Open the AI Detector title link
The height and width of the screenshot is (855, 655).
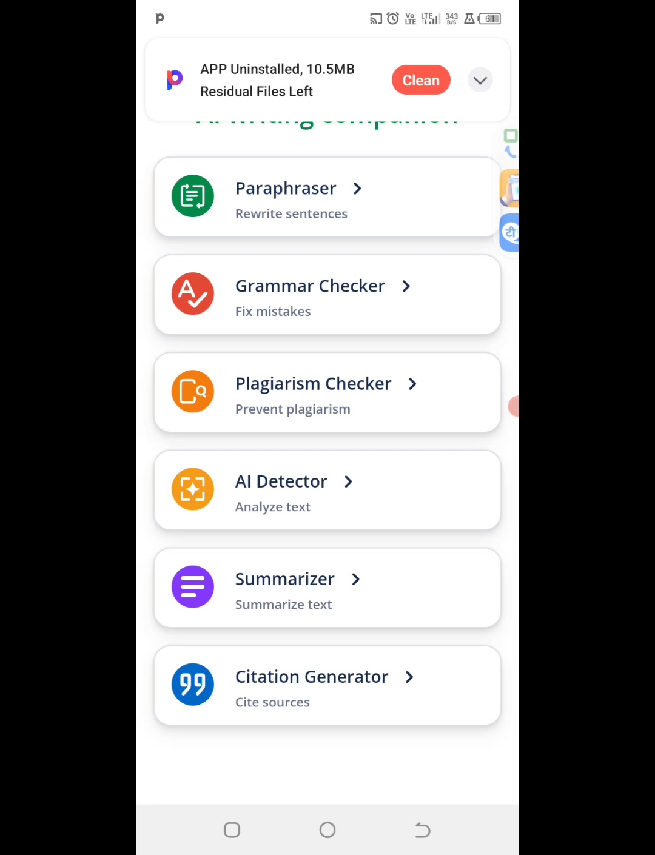[281, 481]
